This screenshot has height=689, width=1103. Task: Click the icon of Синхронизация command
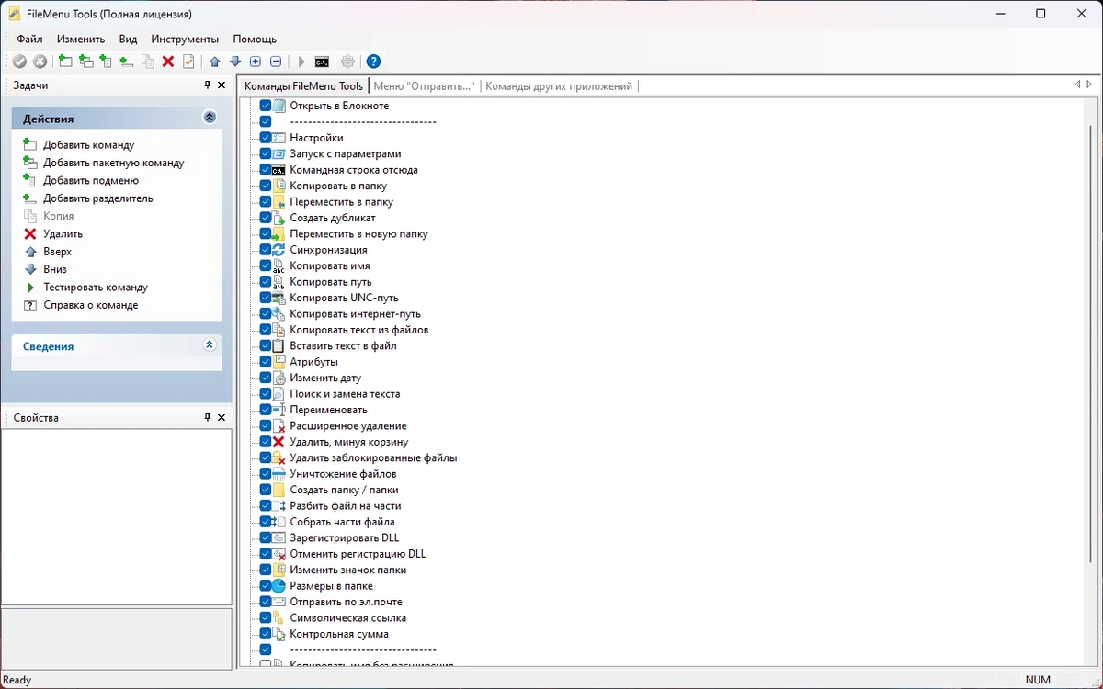279,250
